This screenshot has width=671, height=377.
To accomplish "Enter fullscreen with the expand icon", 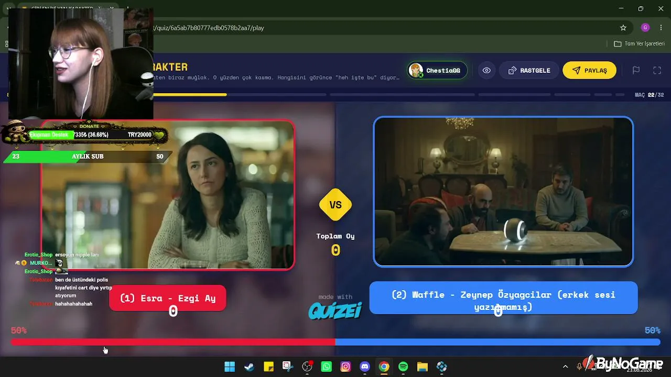I will tap(657, 70).
